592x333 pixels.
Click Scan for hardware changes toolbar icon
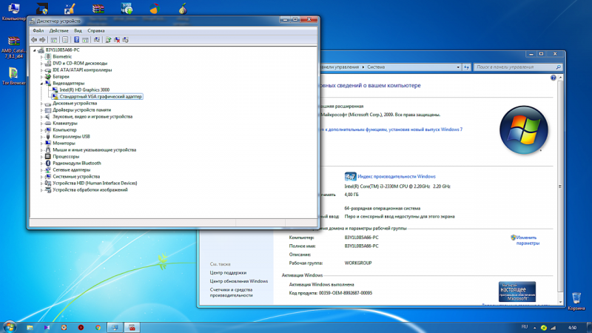pos(97,40)
